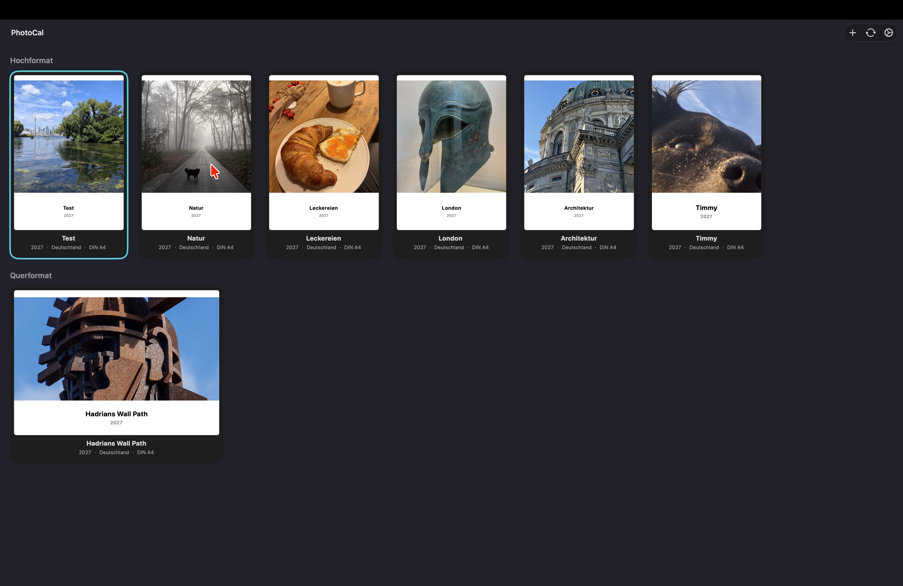Open settings via the gear icon

(888, 33)
